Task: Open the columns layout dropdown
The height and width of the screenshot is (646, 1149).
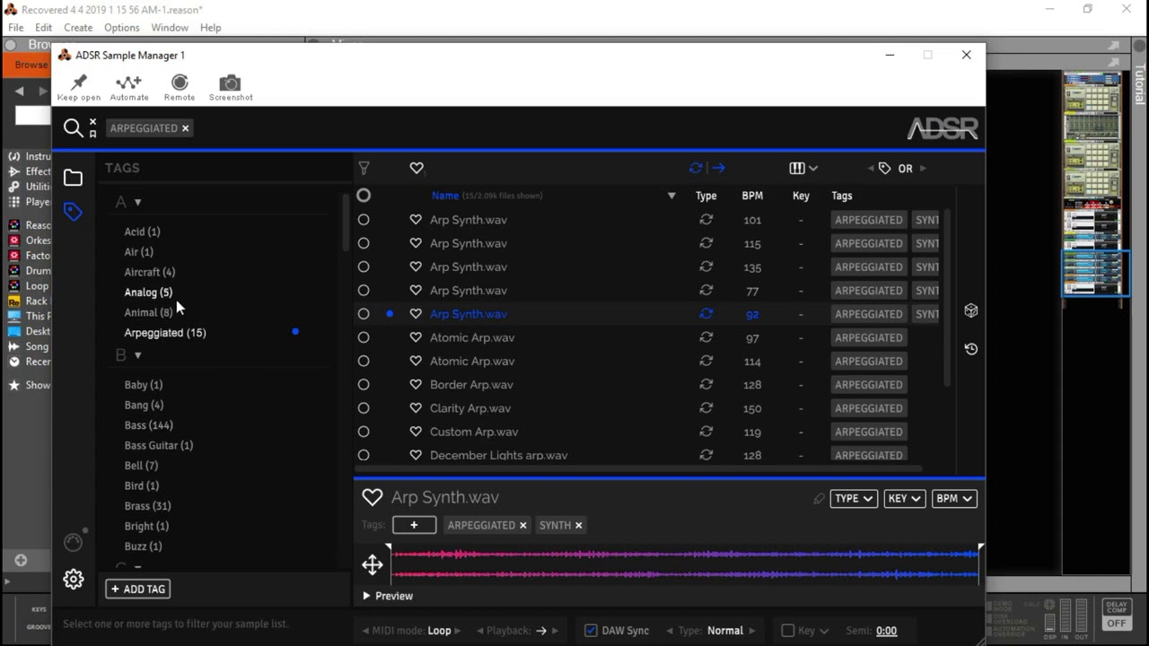Action: click(x=803, y=168)
